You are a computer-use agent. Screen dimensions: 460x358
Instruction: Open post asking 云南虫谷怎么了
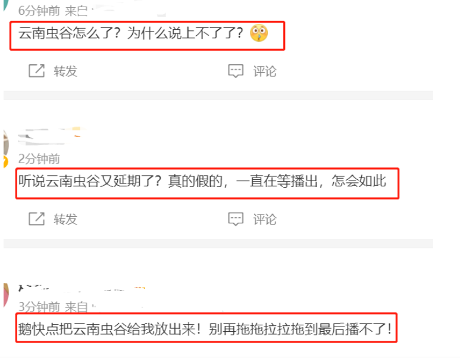(131, 33)
